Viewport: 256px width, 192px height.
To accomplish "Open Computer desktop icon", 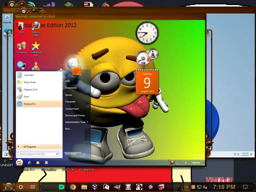I will [21, 48].
